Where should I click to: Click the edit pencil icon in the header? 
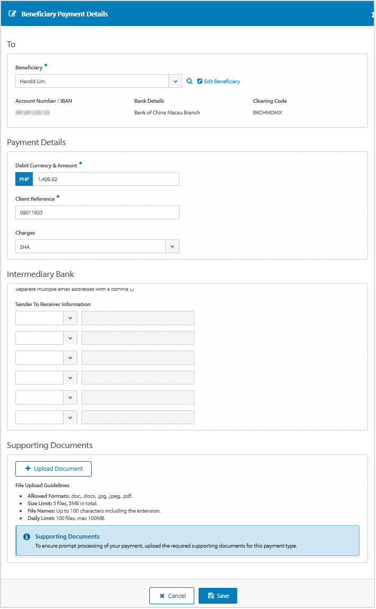pyautogui.click(x=13, y=14)
